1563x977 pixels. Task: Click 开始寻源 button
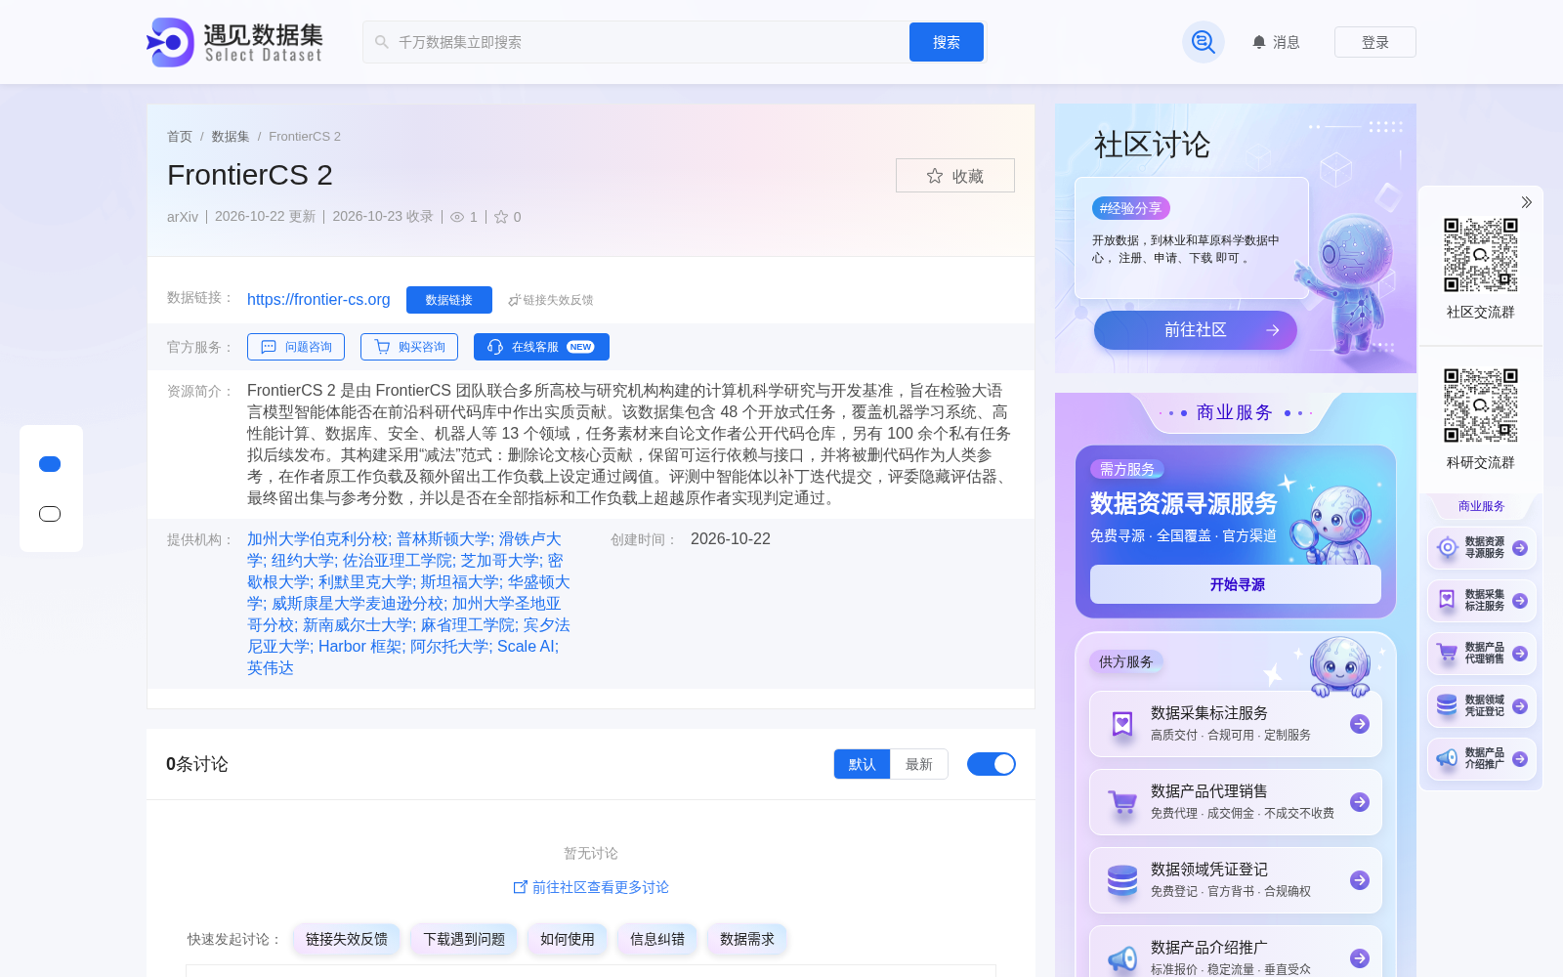point(1236,584)
